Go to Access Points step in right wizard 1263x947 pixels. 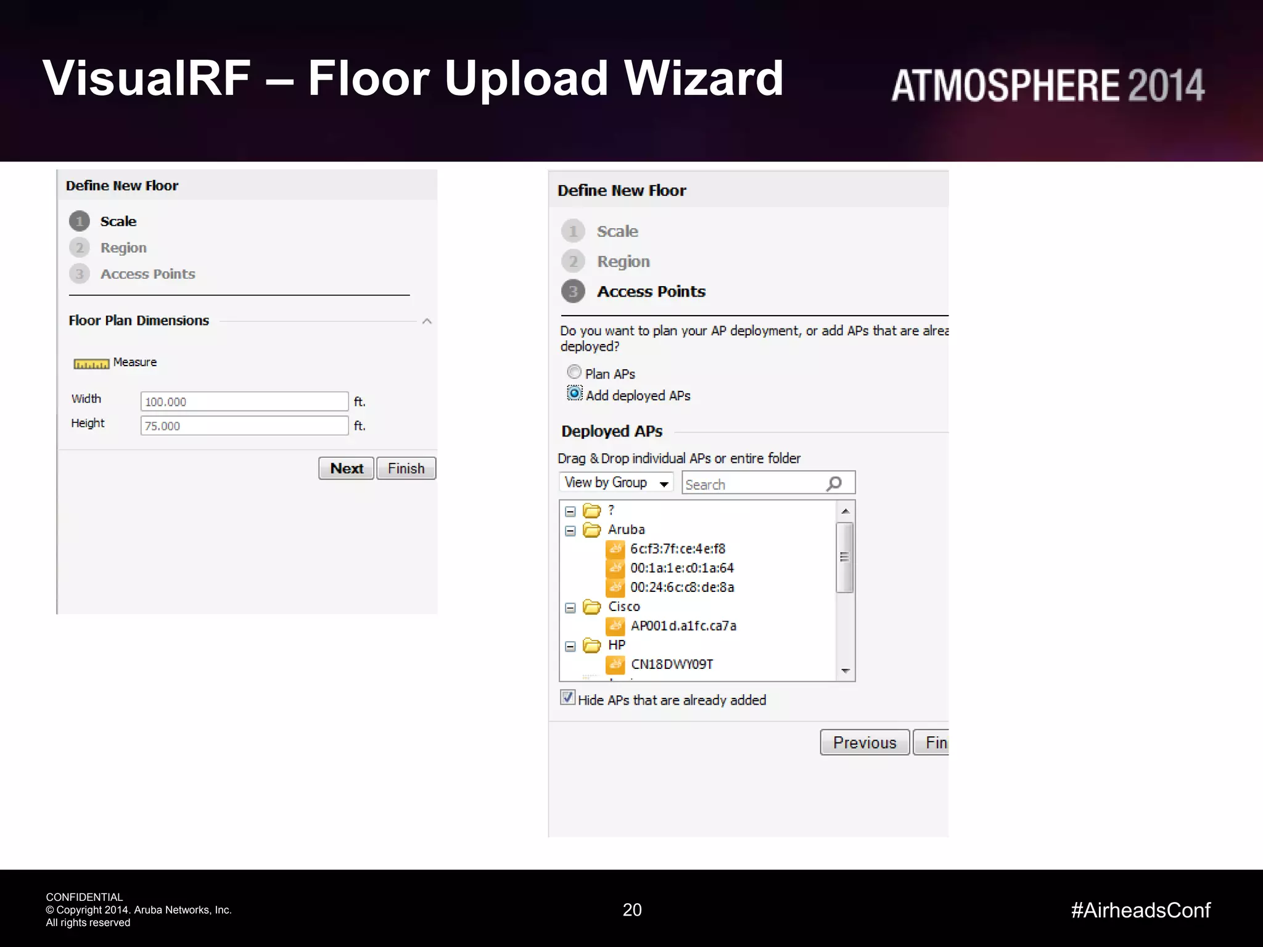coord(651,291)
